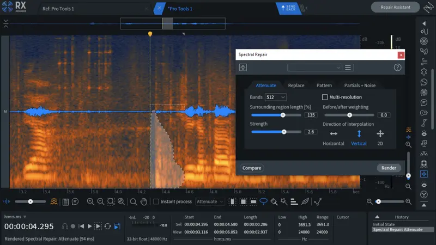Click the Surrounding region length slider handle
The image size is (436, 245).
click(x=283, y=115)
